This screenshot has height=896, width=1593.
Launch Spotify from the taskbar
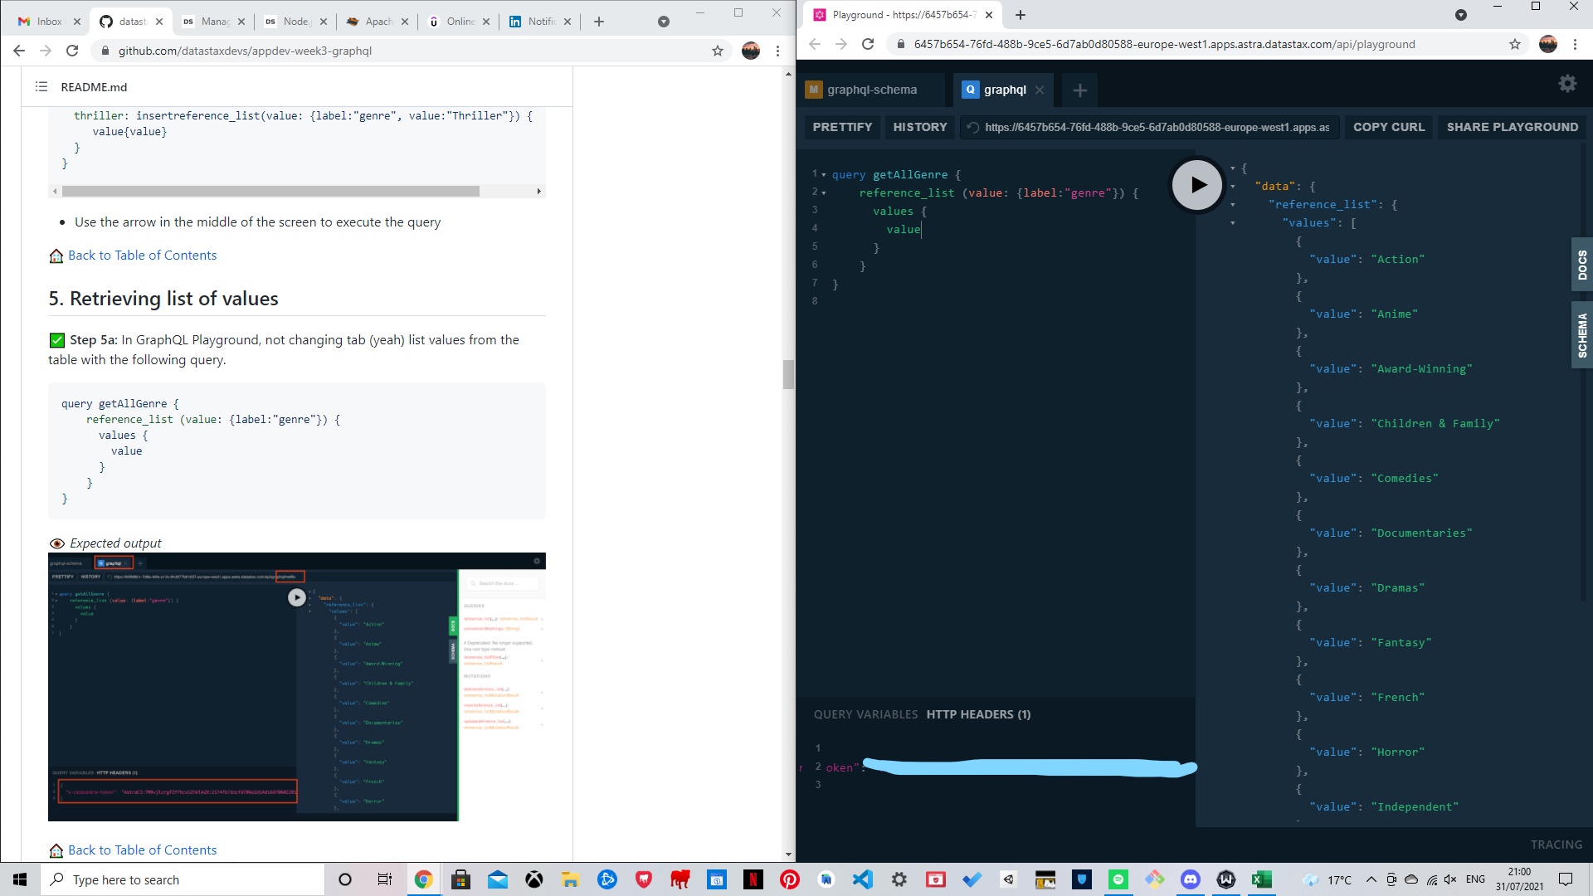click(x=1119, y=879)
